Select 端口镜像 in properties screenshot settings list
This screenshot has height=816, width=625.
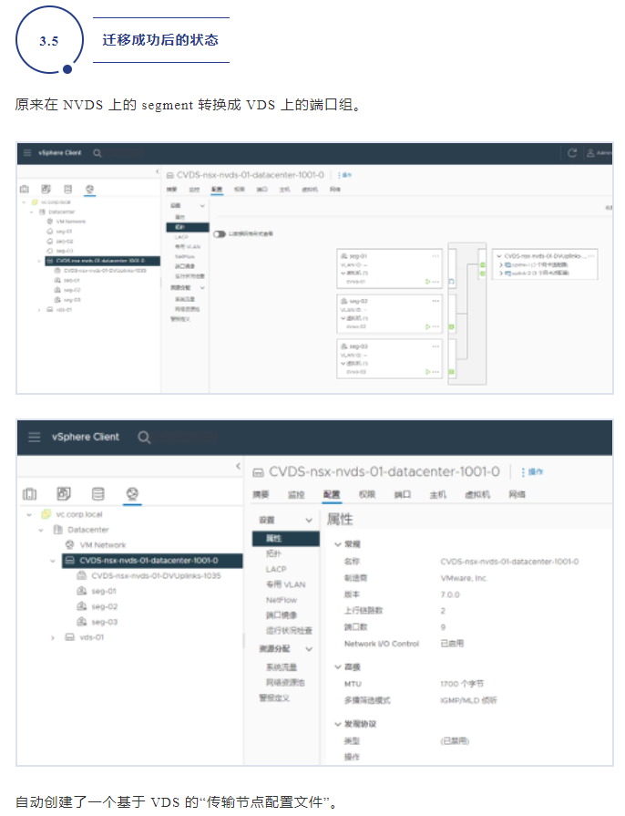coord(282,615)
